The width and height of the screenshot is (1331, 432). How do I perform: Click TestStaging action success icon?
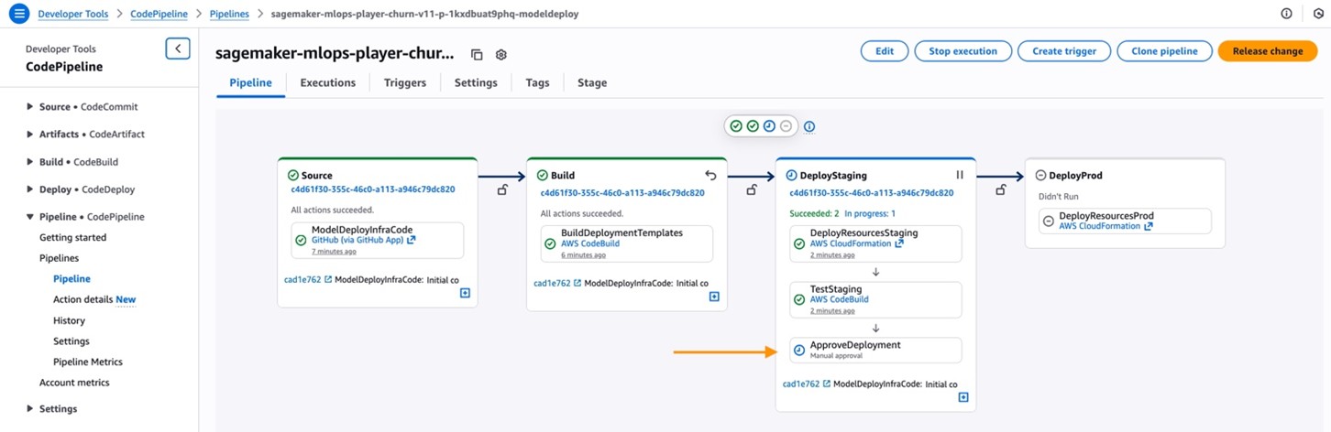pos(799,299)
